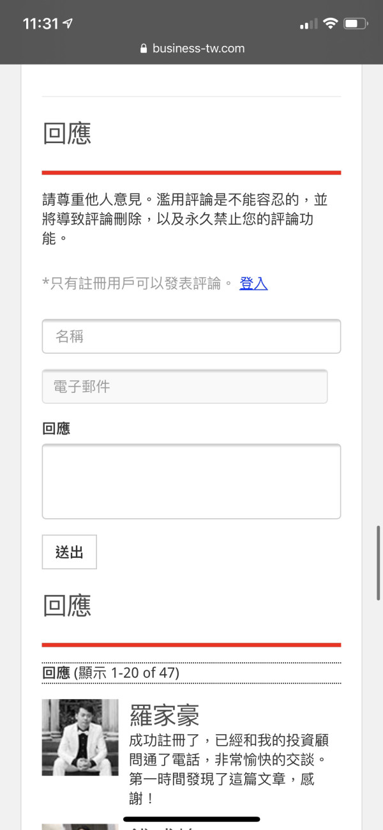Viewport: 383px width, 830px height.
Task: Tap 羅家豪's comment text
Action: coord(228,769)
